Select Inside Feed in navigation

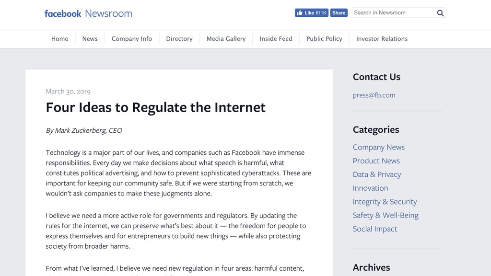click(x=276, y=39)
